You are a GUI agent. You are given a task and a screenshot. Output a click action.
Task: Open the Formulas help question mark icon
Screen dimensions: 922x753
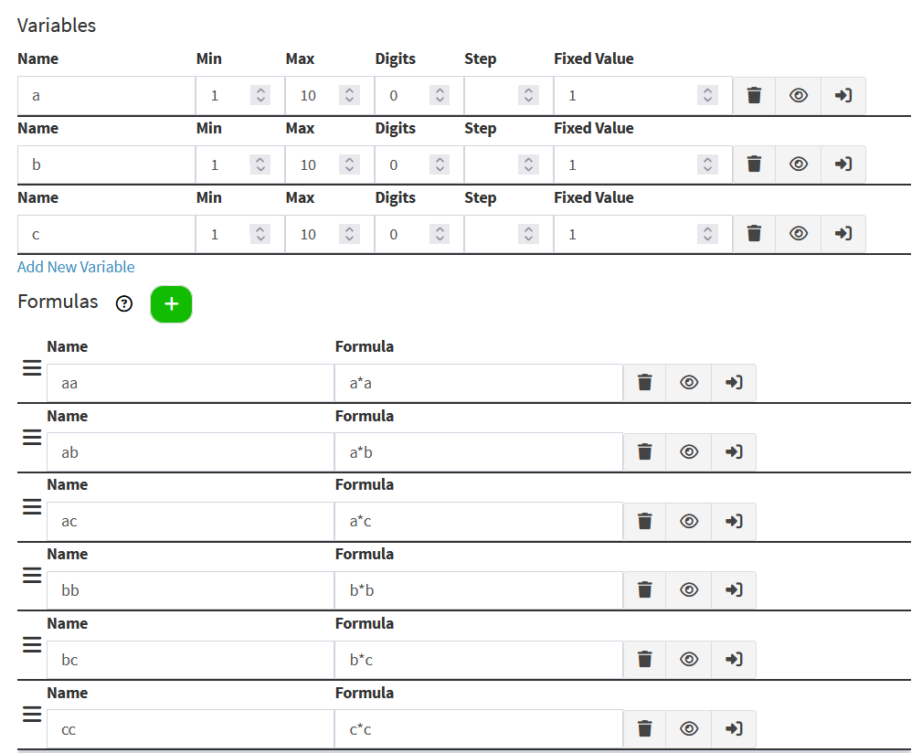[x=124, y=304]
